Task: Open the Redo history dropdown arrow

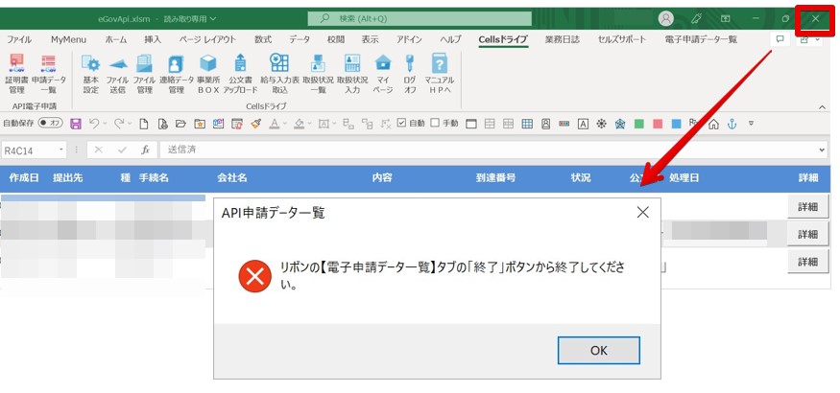Action: (129, 124)
